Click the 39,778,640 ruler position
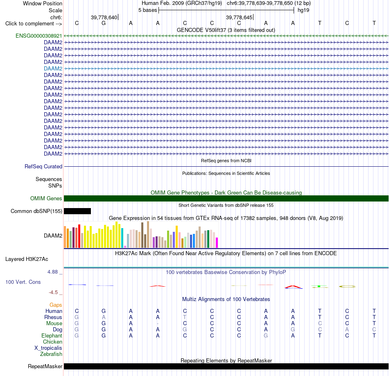The height and width of the screenshot is (376, 389). tap(104, 17)
